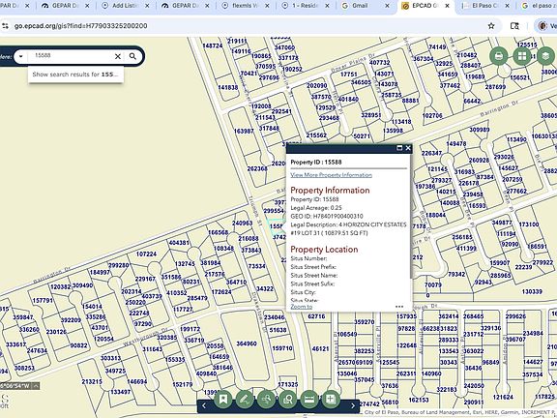Click the Zoom to link in popup
Viewport: 557px width, 418px height.
coord(302,307)
